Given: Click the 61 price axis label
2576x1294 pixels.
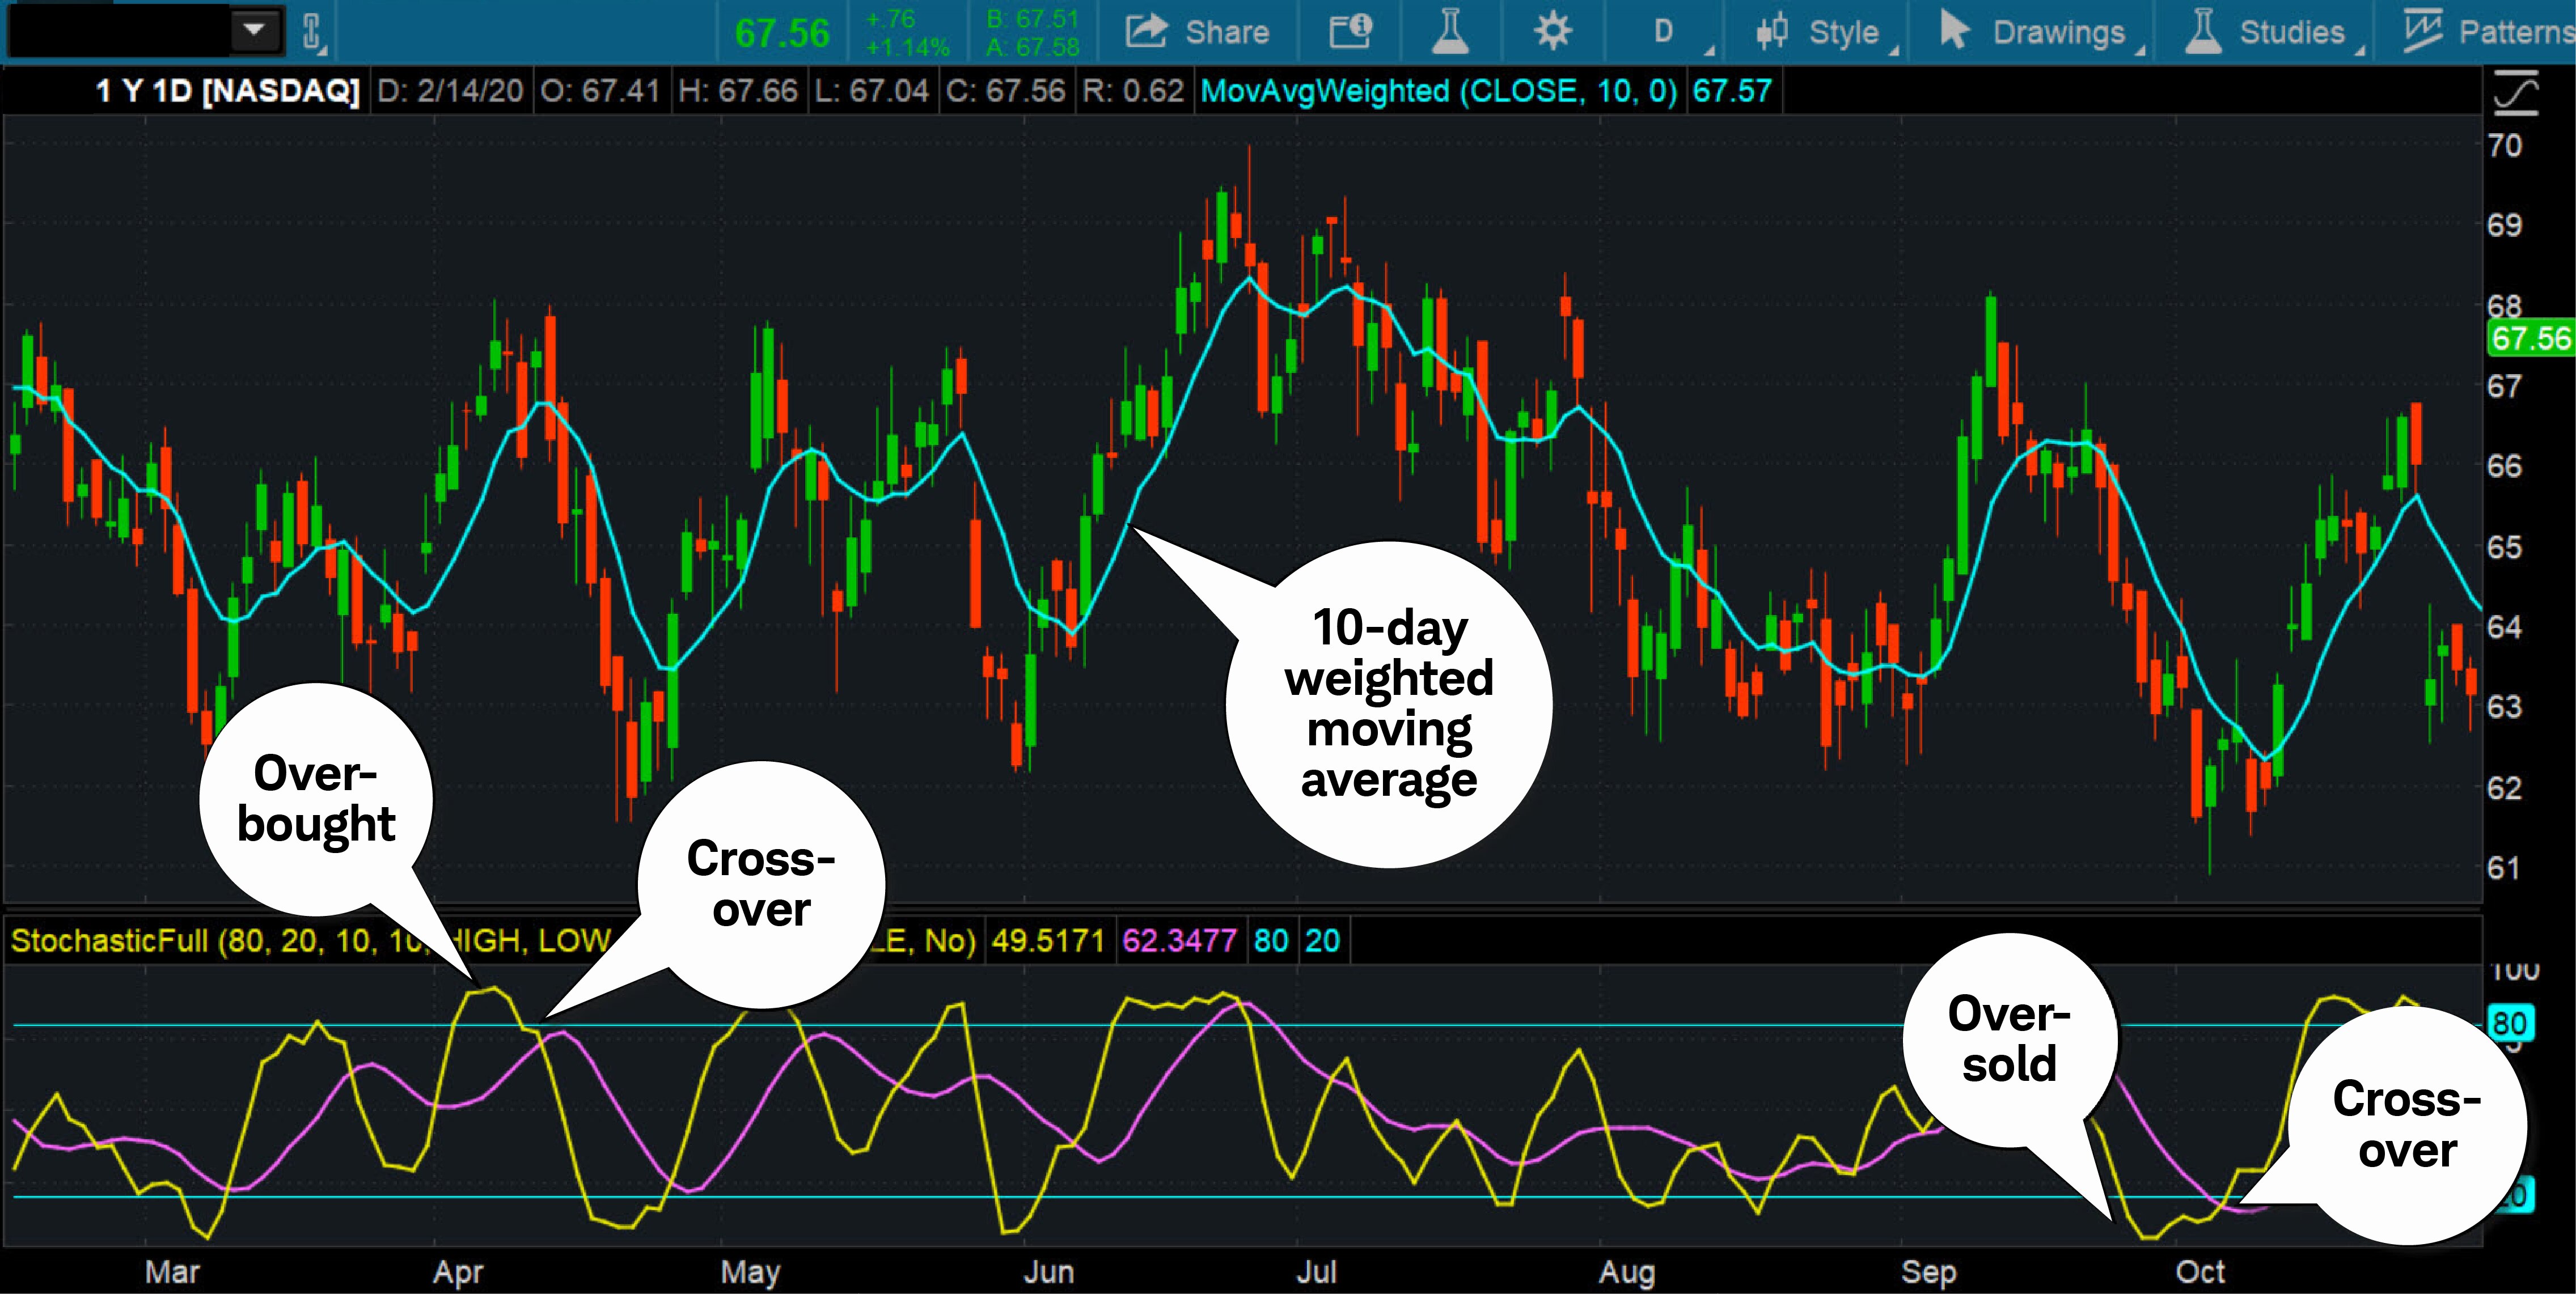Looking at the screenshot, I should pyautogui.click(x=2505, y=867).
